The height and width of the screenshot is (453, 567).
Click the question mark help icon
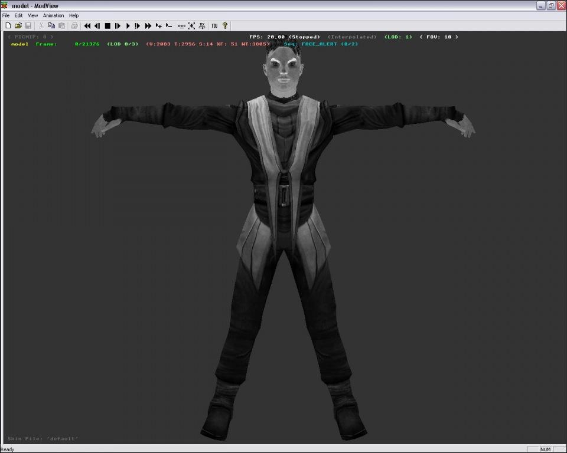225,26
